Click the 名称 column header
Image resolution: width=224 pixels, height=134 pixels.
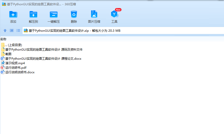3,39
